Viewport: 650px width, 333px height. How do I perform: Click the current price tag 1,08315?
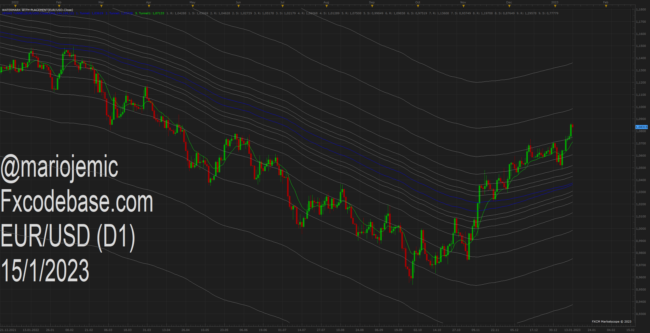641,127
